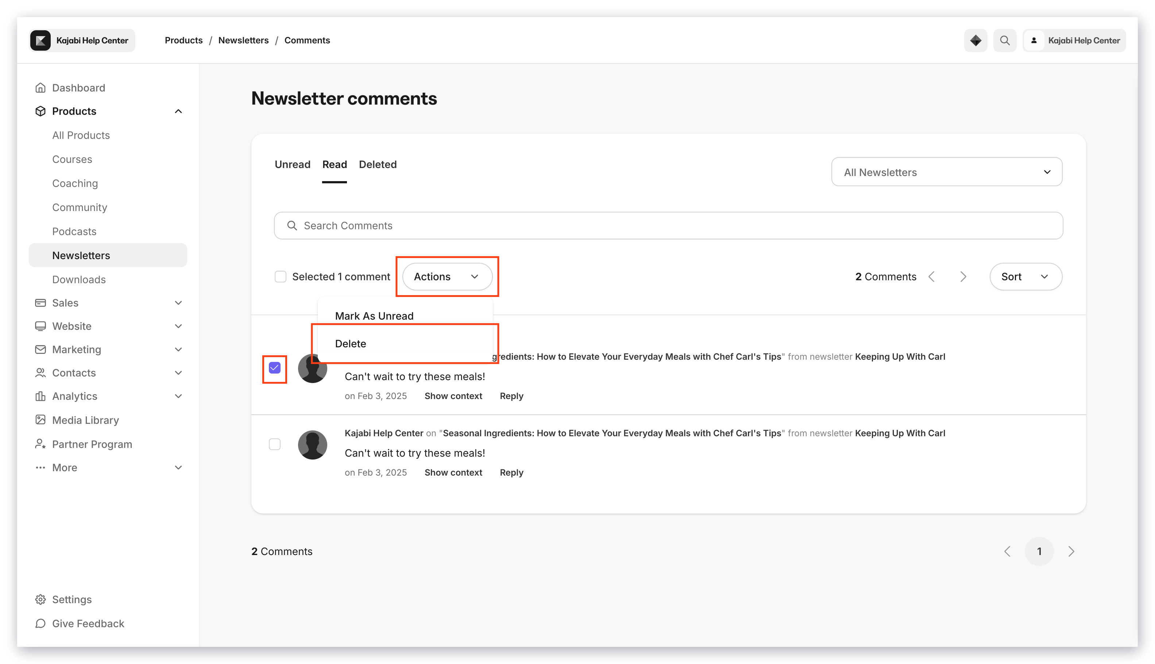
Task: Click Comments breadcrumb
Action: 307,40
